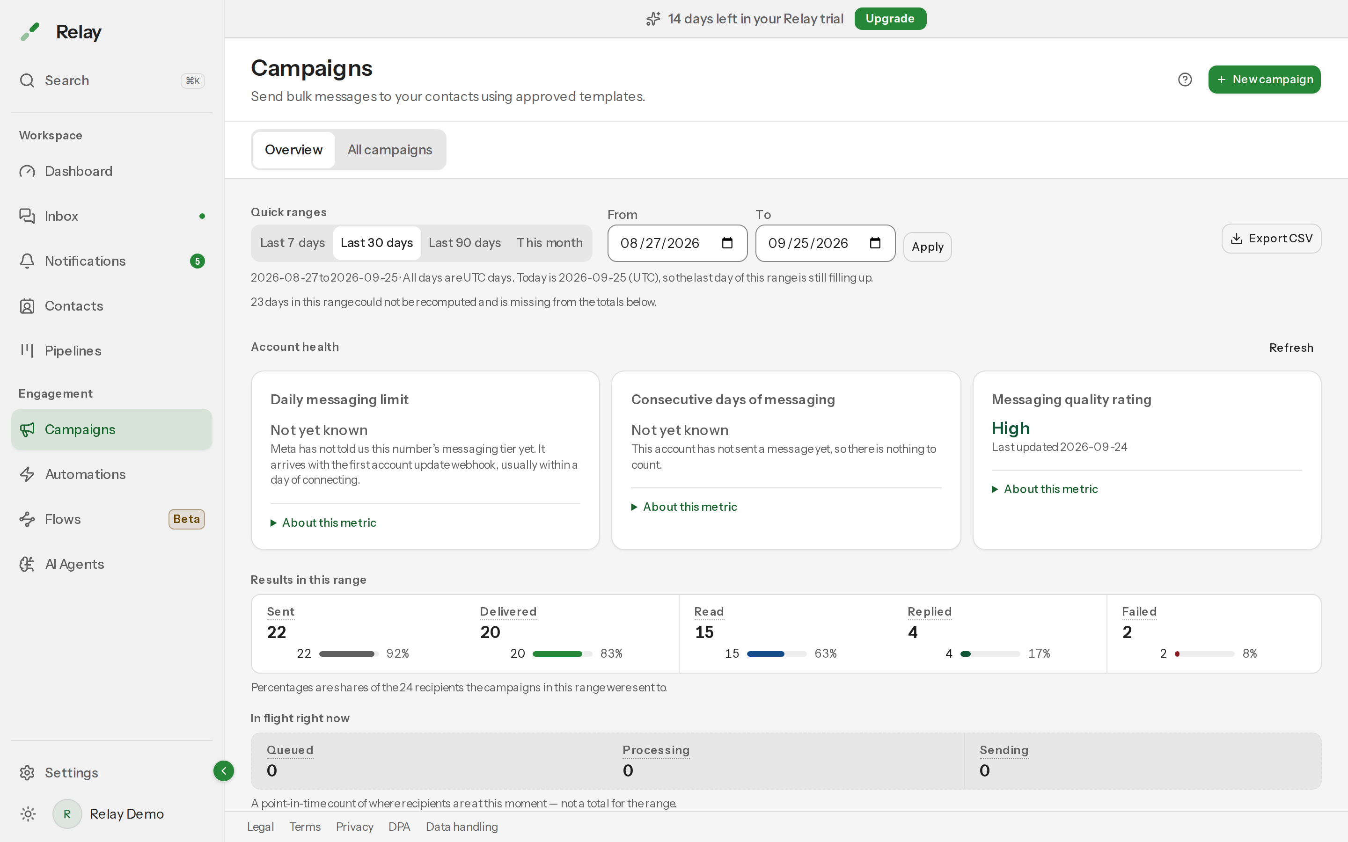Expand About this metric under Messaging quality rating
The width and height of the screenshot is (1348, 842).
[x=1045, y=489]
